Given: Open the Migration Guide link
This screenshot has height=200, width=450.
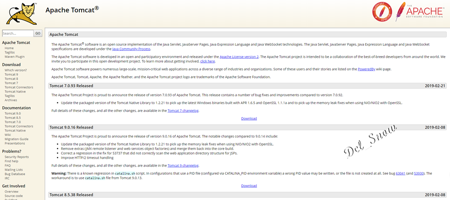Looking at the screenshot, I should click(17, 139).
